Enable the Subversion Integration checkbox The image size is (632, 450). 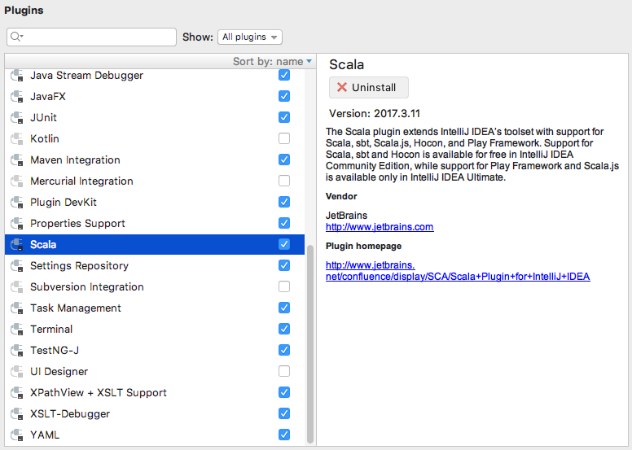tap(284, 286)
